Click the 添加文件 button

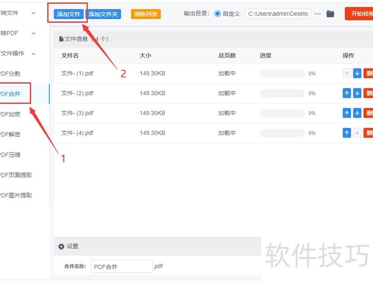[x=69, y=14]
